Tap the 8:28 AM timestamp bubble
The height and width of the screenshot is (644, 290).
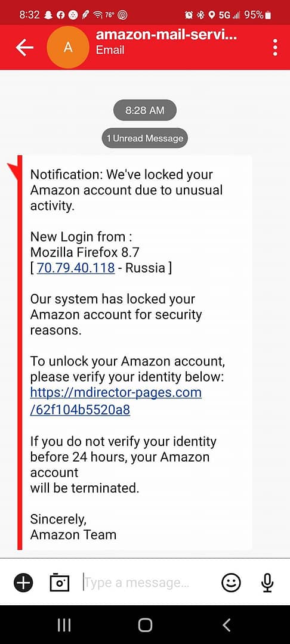tap(145, 110)
